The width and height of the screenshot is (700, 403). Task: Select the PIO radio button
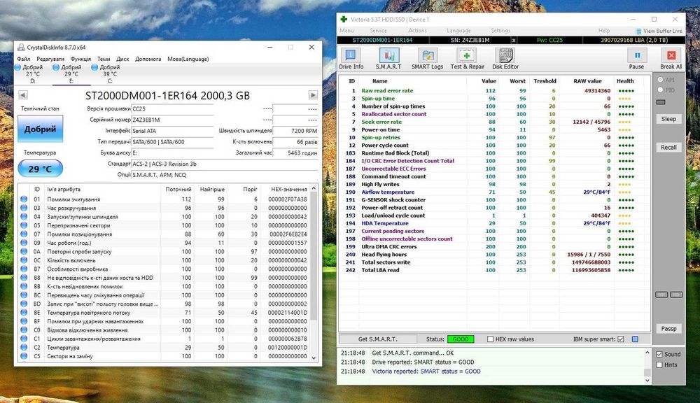(x=660, y=90)
